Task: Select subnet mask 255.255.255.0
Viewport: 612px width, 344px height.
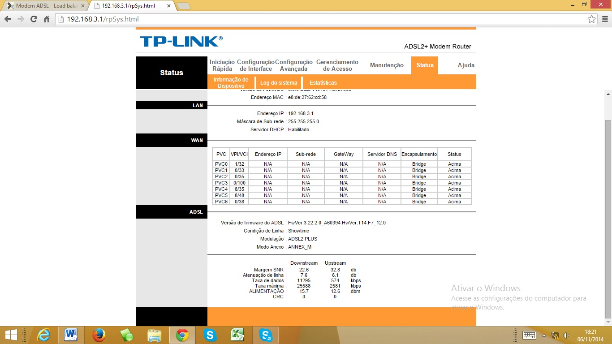Action: click(303, 121)
